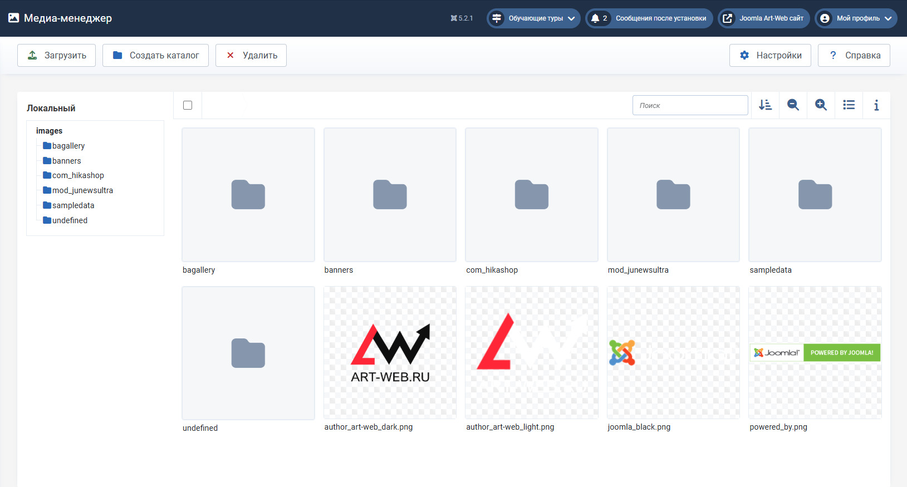Select author_art-web_light.png image thumbnail
907x487 pixels.
click(532, 352)
